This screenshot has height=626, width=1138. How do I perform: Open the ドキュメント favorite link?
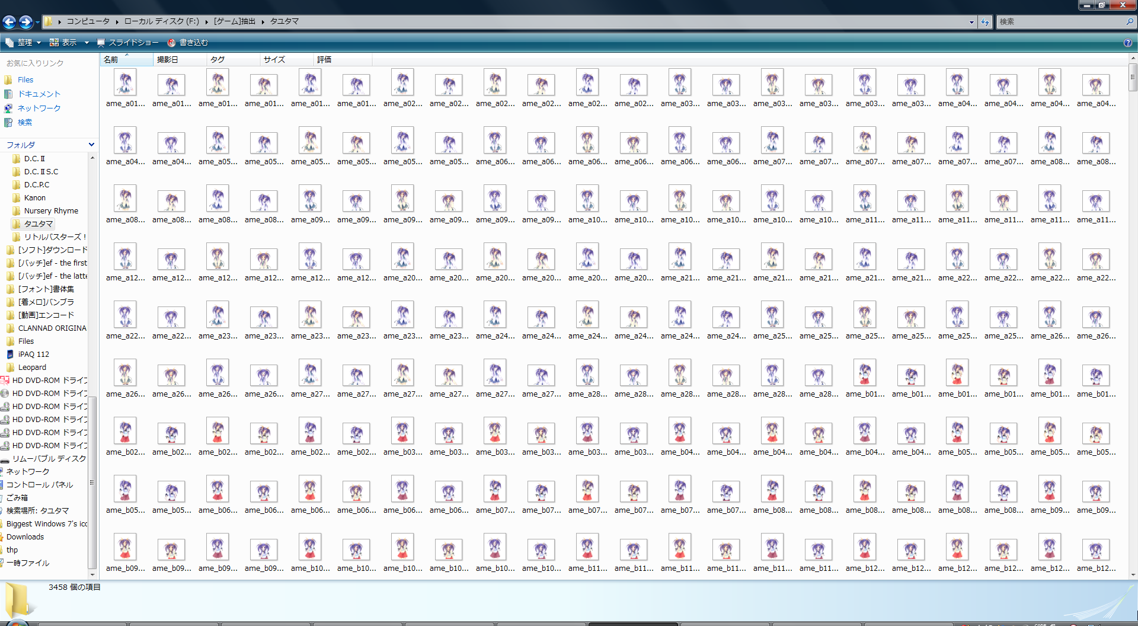coord(39,94)
